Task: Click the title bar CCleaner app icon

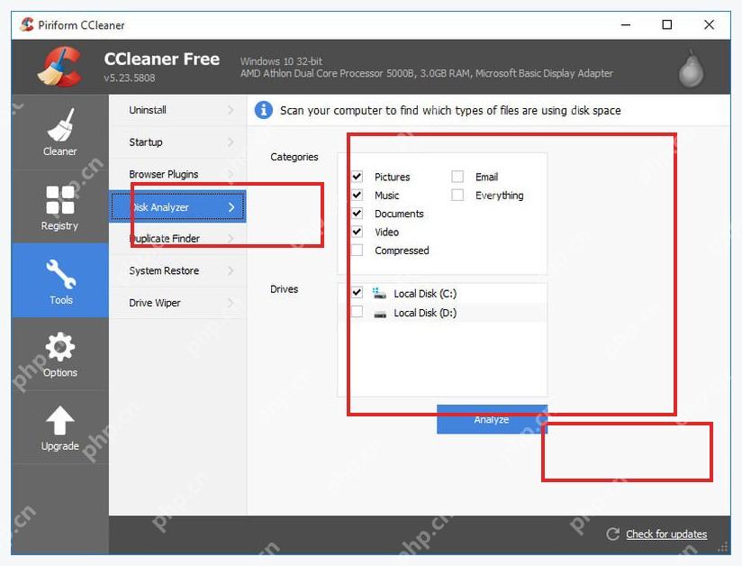Action: tap(27, 24)
